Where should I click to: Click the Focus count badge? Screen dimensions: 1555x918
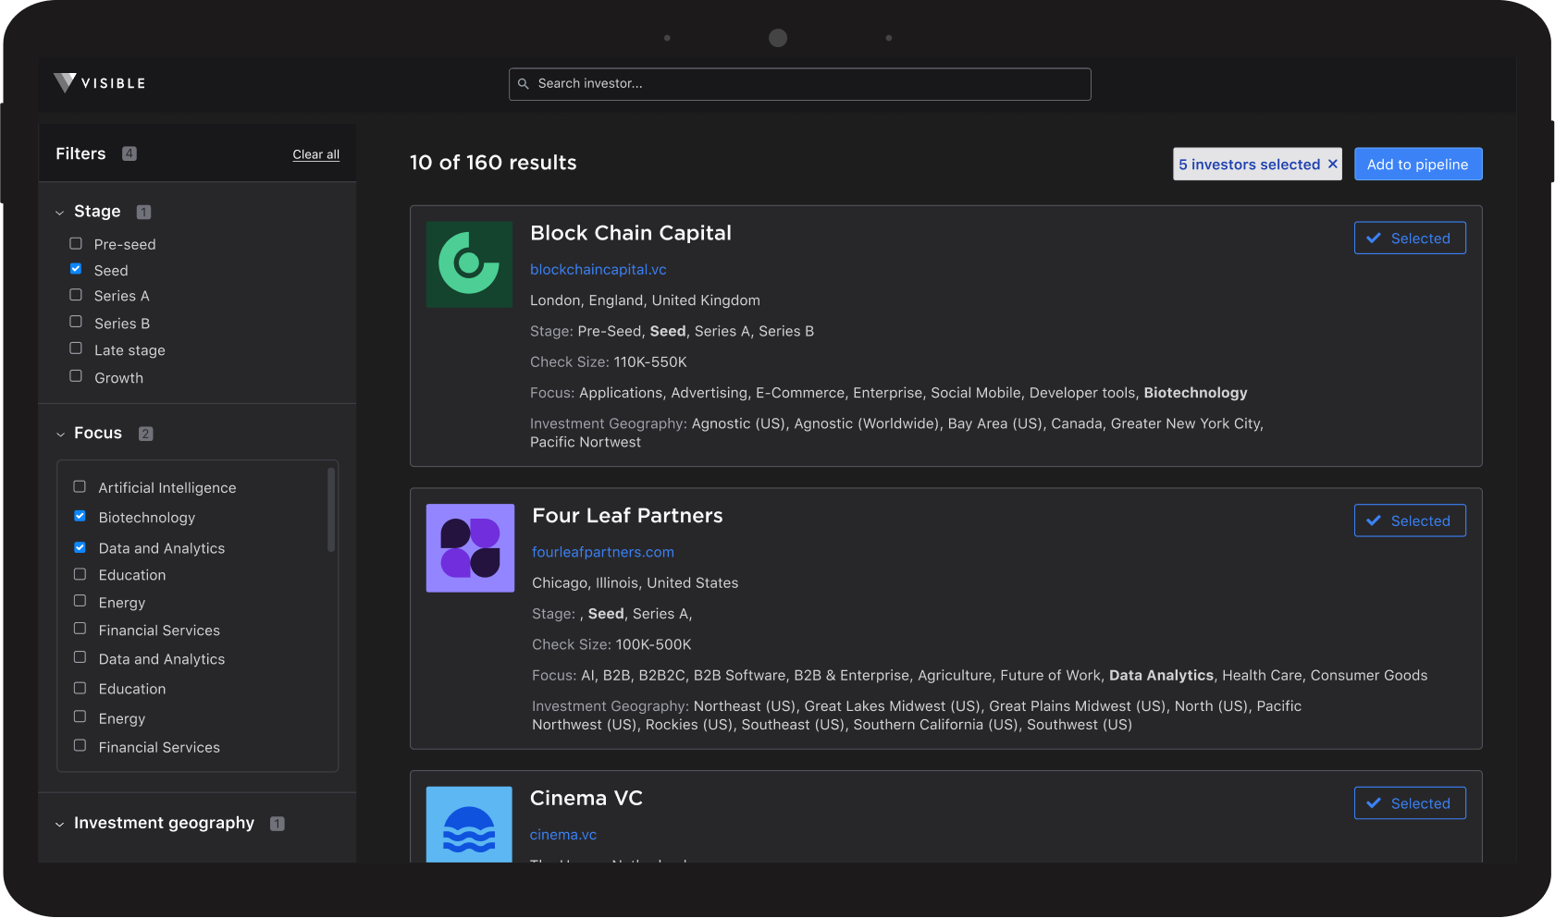coord(145,434)
